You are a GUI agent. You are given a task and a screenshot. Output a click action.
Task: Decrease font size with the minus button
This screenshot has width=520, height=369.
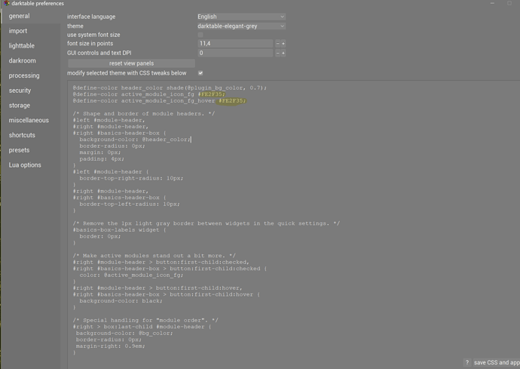tap(277, 44)
